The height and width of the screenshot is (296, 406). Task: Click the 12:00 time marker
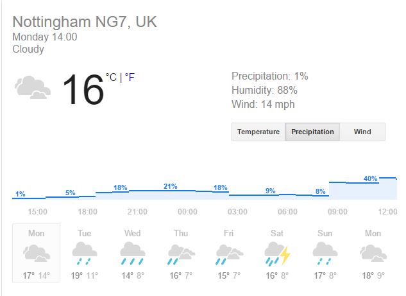tap(387, 212)
